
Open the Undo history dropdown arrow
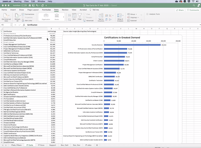click(x=40, y=5)
